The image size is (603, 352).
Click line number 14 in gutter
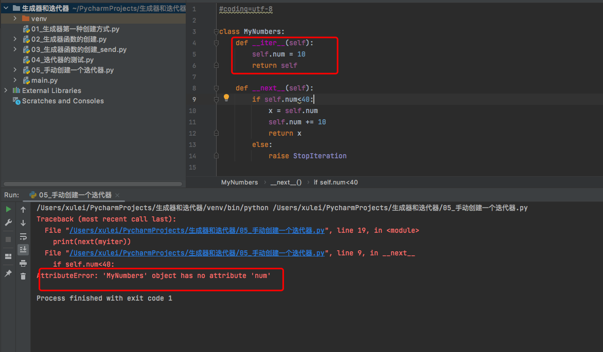[192, 156]
